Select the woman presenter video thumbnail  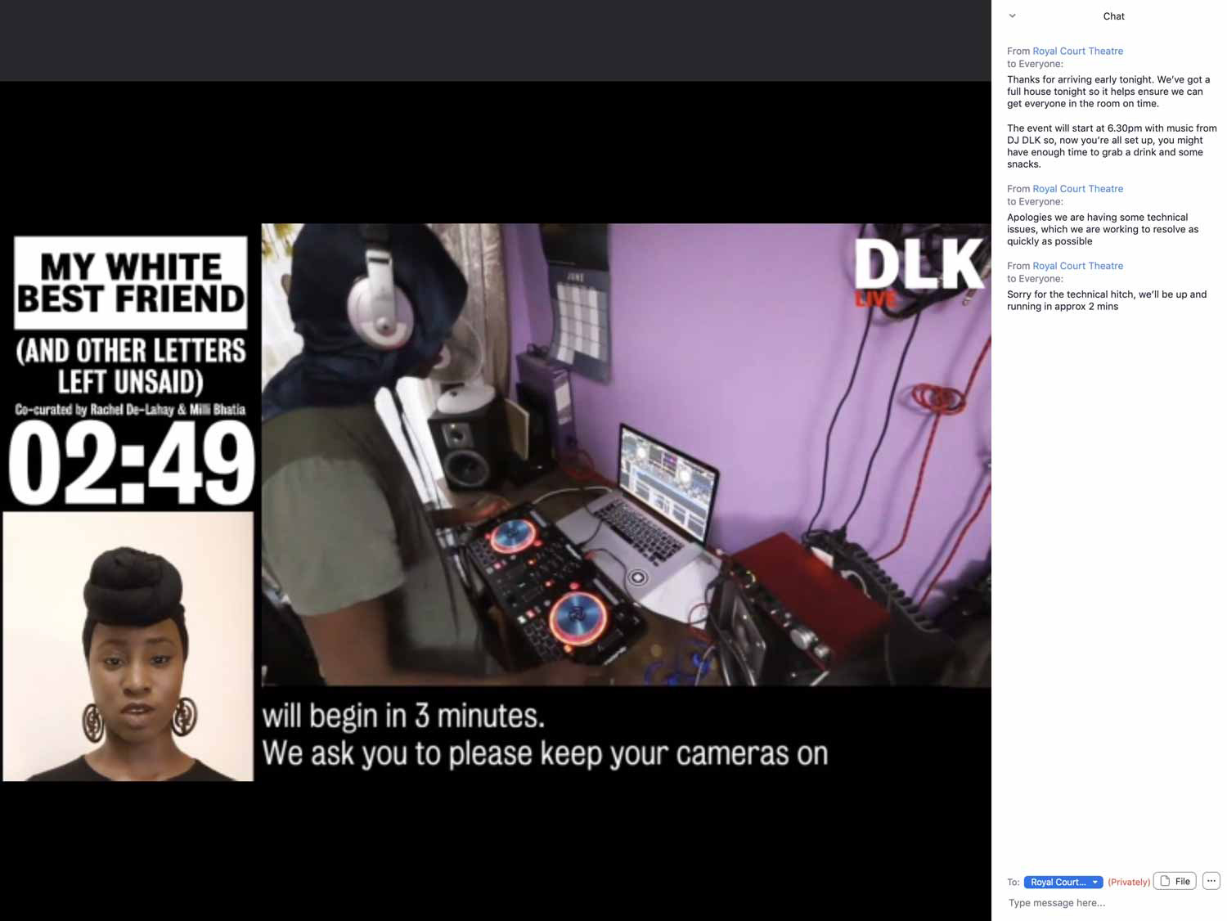coord(128,646)
